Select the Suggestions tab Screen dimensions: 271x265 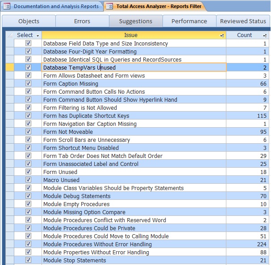136,21
